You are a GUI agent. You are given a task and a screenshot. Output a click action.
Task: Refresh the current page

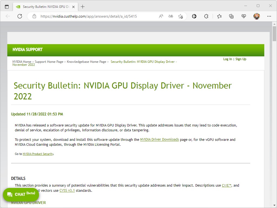coord(20,16)
